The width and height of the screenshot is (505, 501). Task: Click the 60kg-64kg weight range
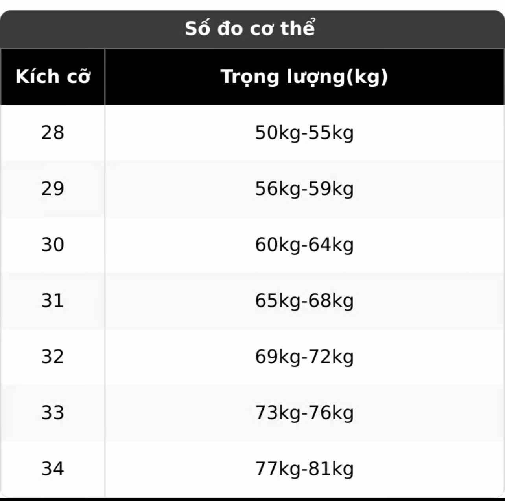304,245
